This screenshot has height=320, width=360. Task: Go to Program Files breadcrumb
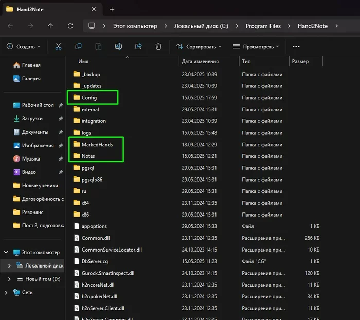(x=263, y=26)
